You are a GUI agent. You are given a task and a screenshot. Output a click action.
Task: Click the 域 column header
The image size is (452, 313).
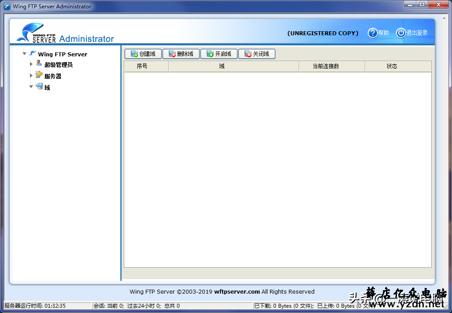[x=234, y=66]
